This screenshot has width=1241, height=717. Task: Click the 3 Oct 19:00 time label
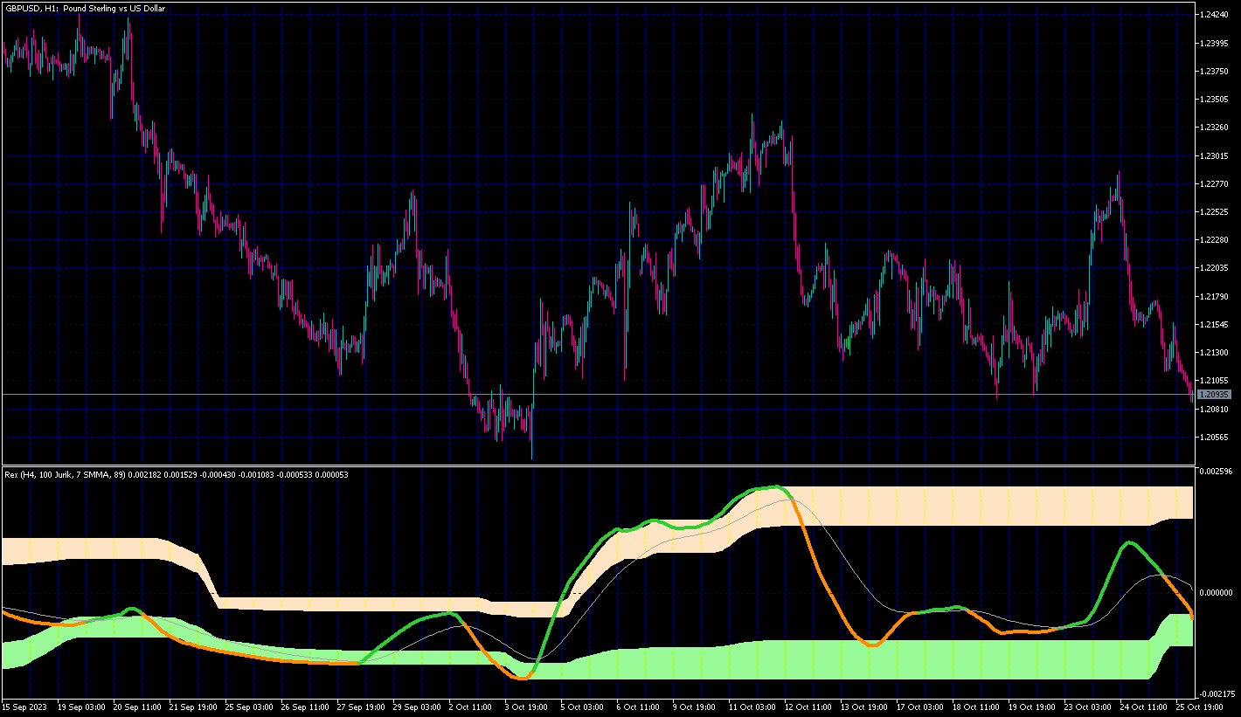tap(527, 707)
